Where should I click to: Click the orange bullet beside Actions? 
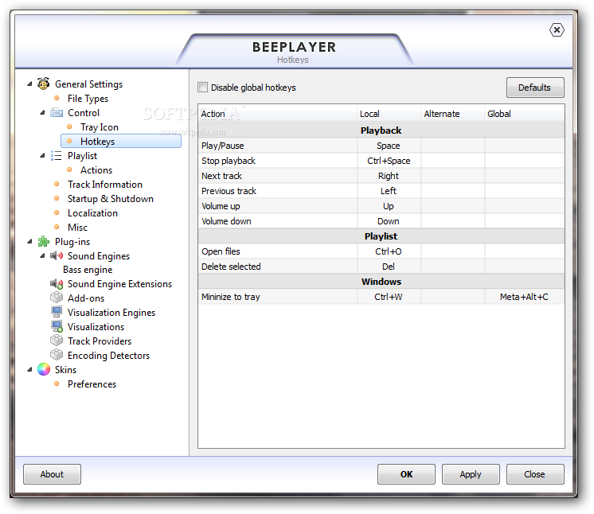pyautogui.click(x=69, y=170)
